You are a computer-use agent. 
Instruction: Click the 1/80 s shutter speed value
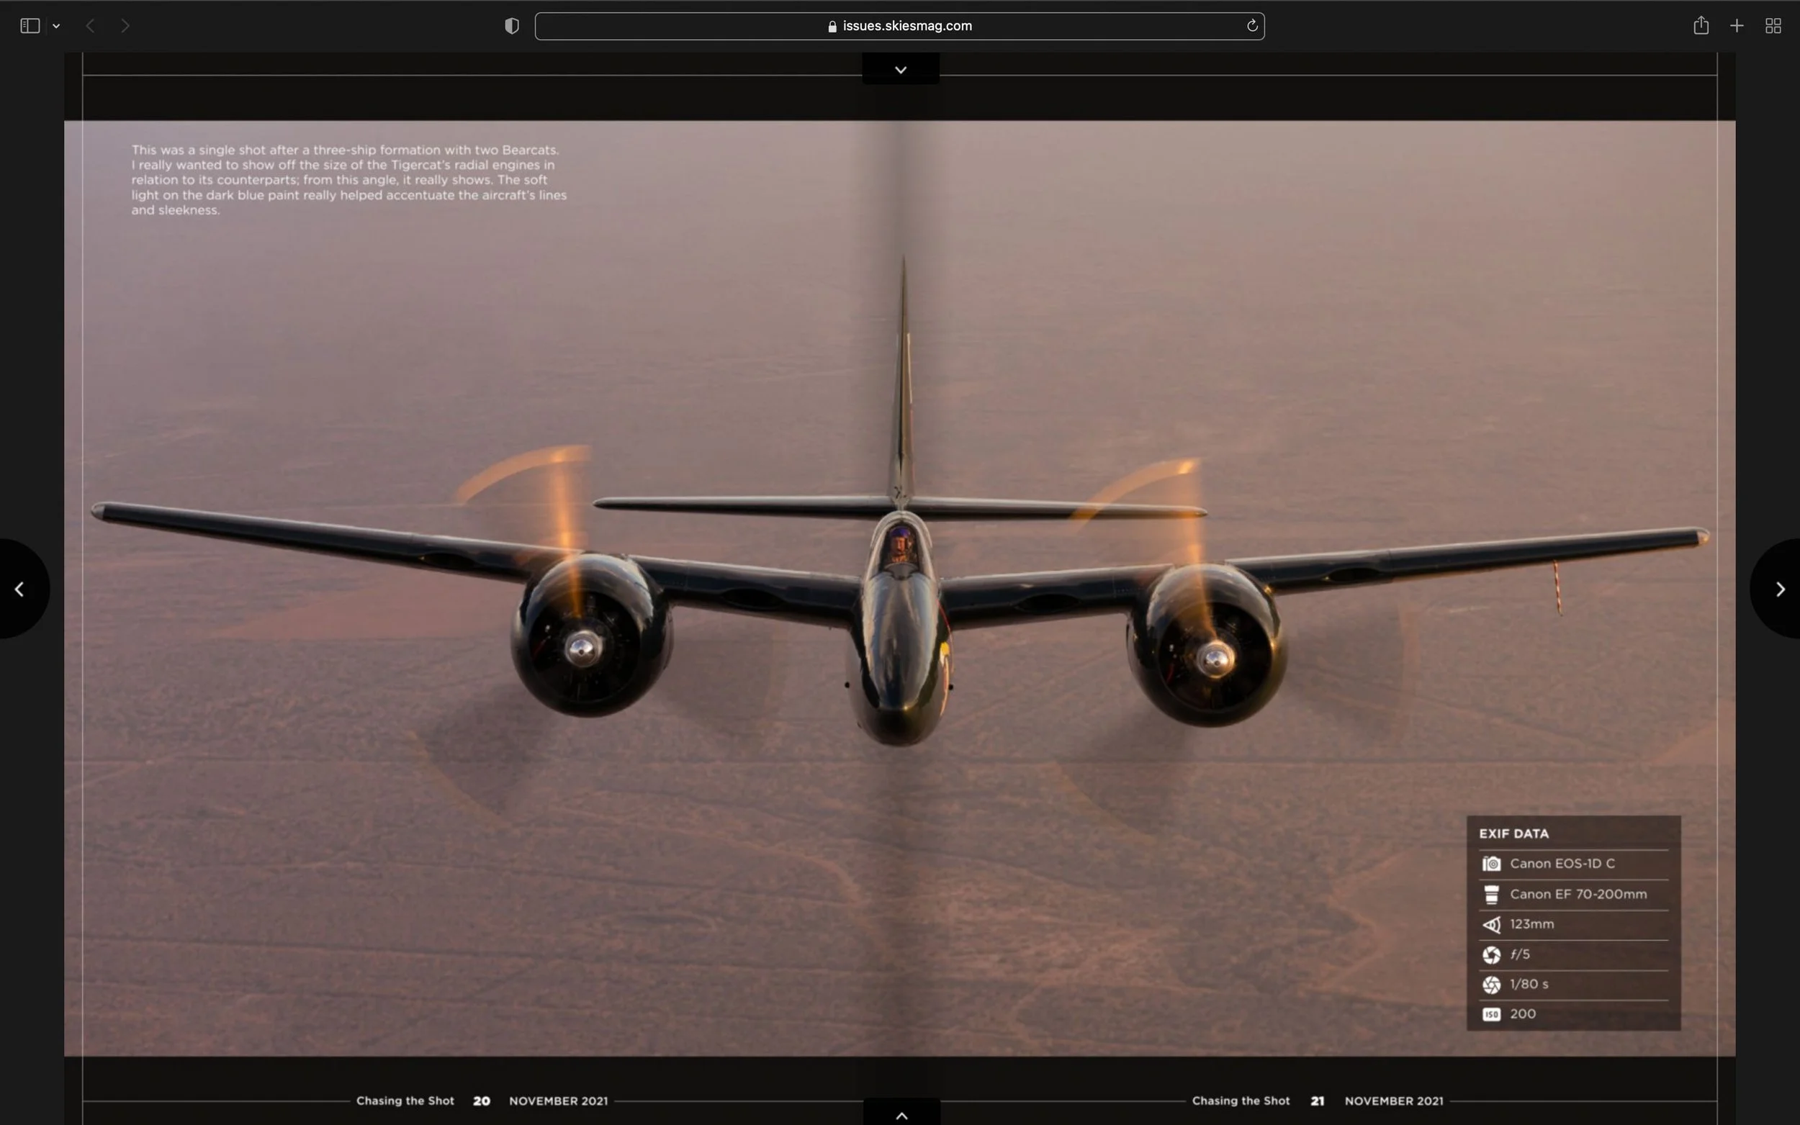[x=1529, y=984]
